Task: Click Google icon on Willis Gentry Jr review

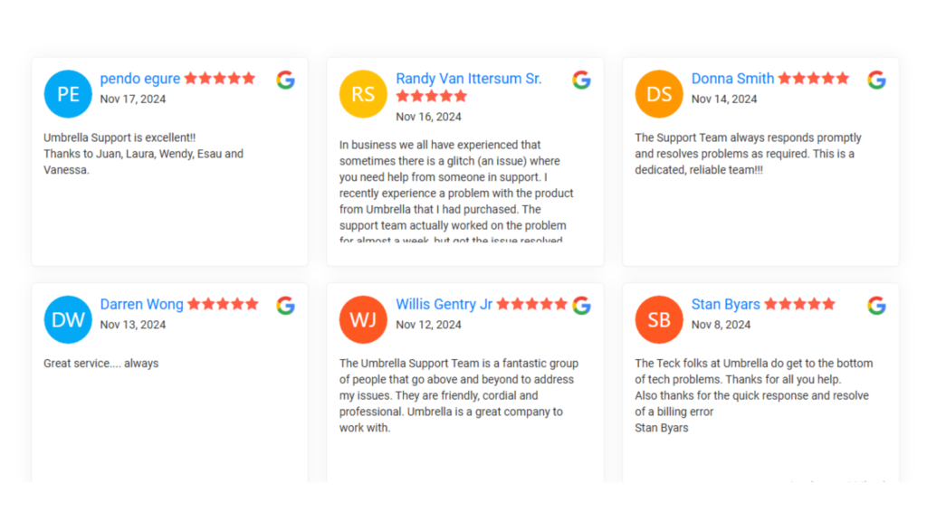Action: pyautogui.click(x=581, y=306)
